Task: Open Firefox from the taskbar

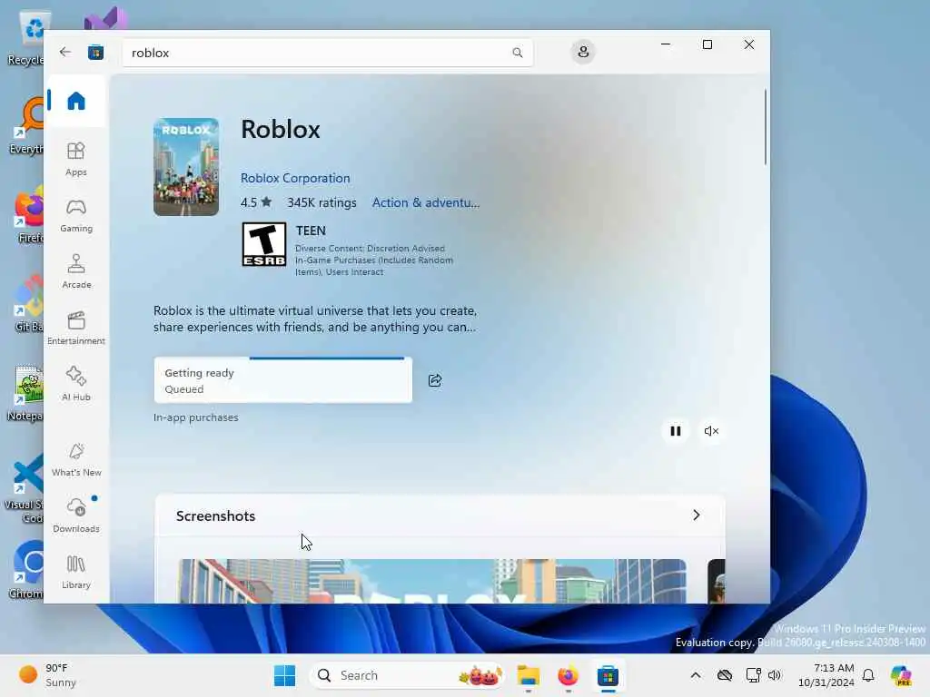Action: pos(568,675)
